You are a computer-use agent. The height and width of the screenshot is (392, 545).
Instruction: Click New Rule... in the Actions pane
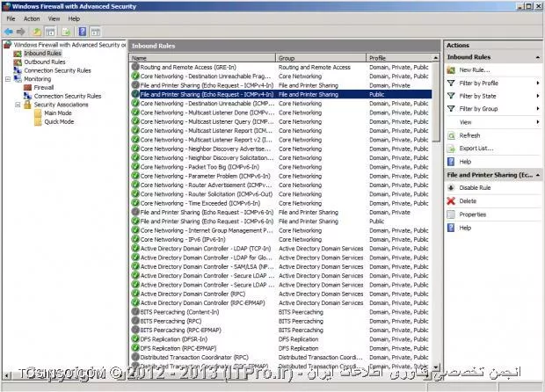(x=475, y=70)
